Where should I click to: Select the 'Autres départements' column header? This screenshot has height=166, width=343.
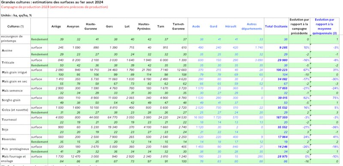click(251, 27)
